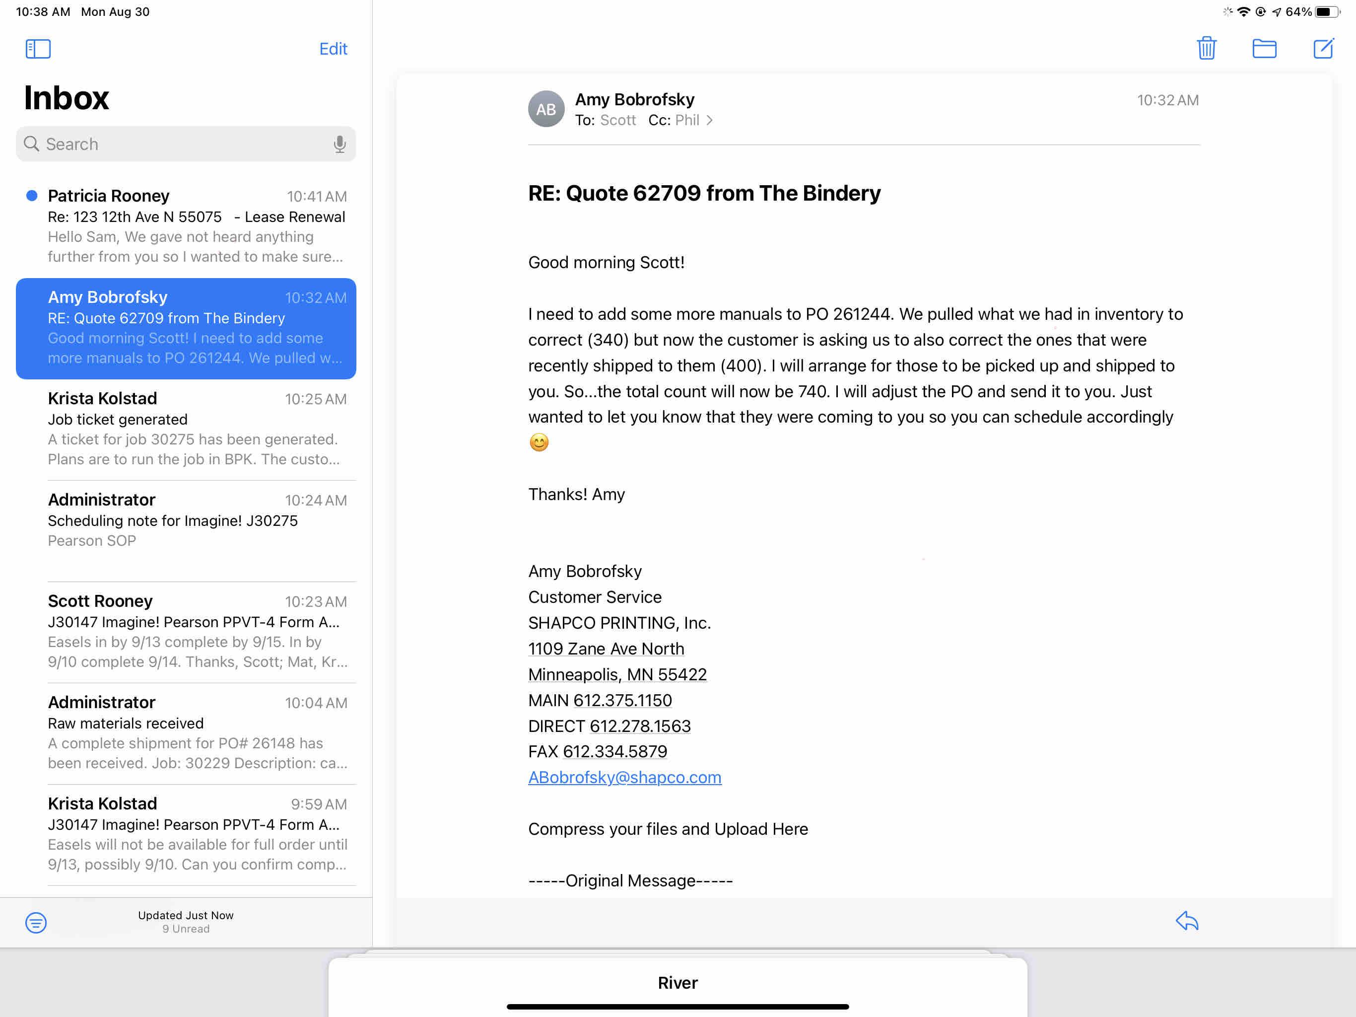The height and width of the screenshot is (1017, 1356).
Task: Toggle the sidebar panel icon
Action: click(x=38, y=49)
